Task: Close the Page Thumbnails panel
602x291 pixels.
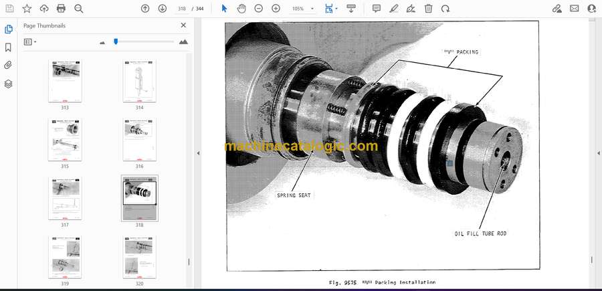Action: [183, 25]
